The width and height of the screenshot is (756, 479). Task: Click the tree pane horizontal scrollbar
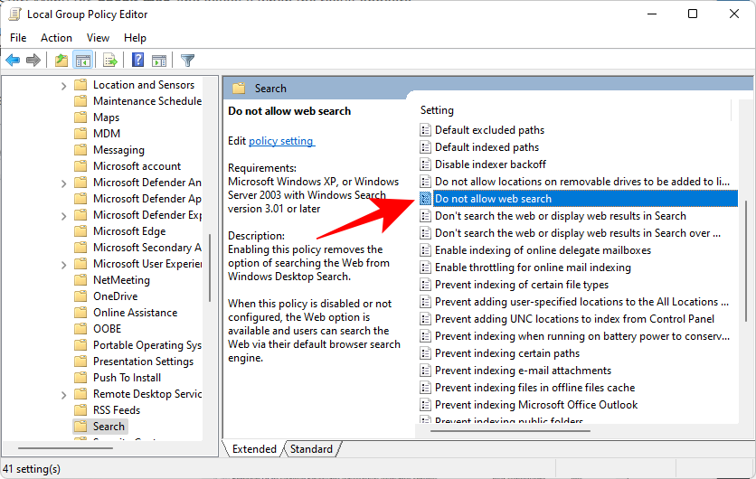click(66, 448)
